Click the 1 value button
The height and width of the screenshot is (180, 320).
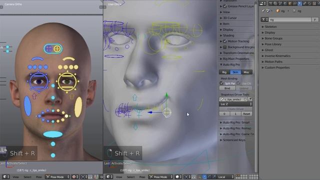click(235, 114)
